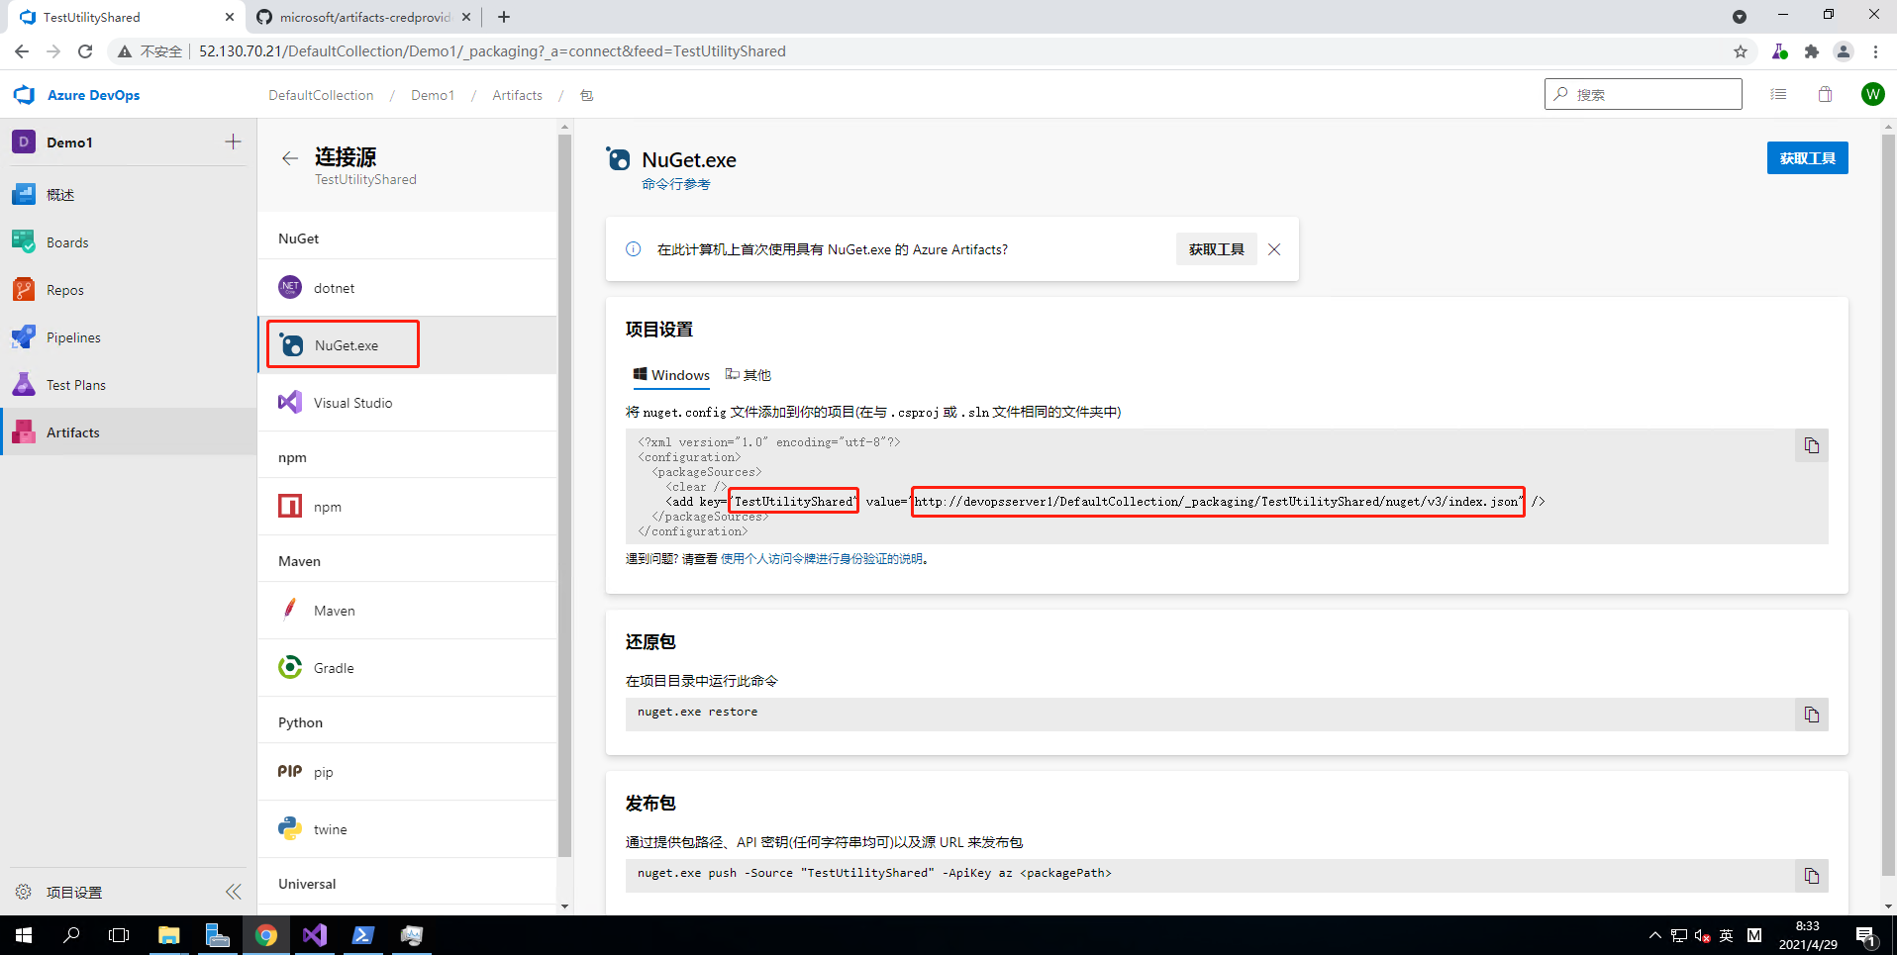Image resolution: width=1897 pixels, height=955 pixels.
Task: Open a new browser tab
Action: (504, 17)
